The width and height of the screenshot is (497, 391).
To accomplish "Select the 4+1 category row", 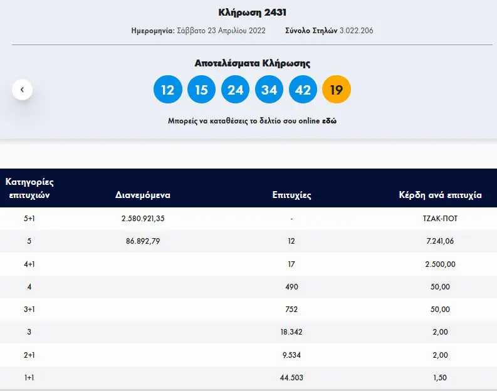I will click(x=248, y=264).
